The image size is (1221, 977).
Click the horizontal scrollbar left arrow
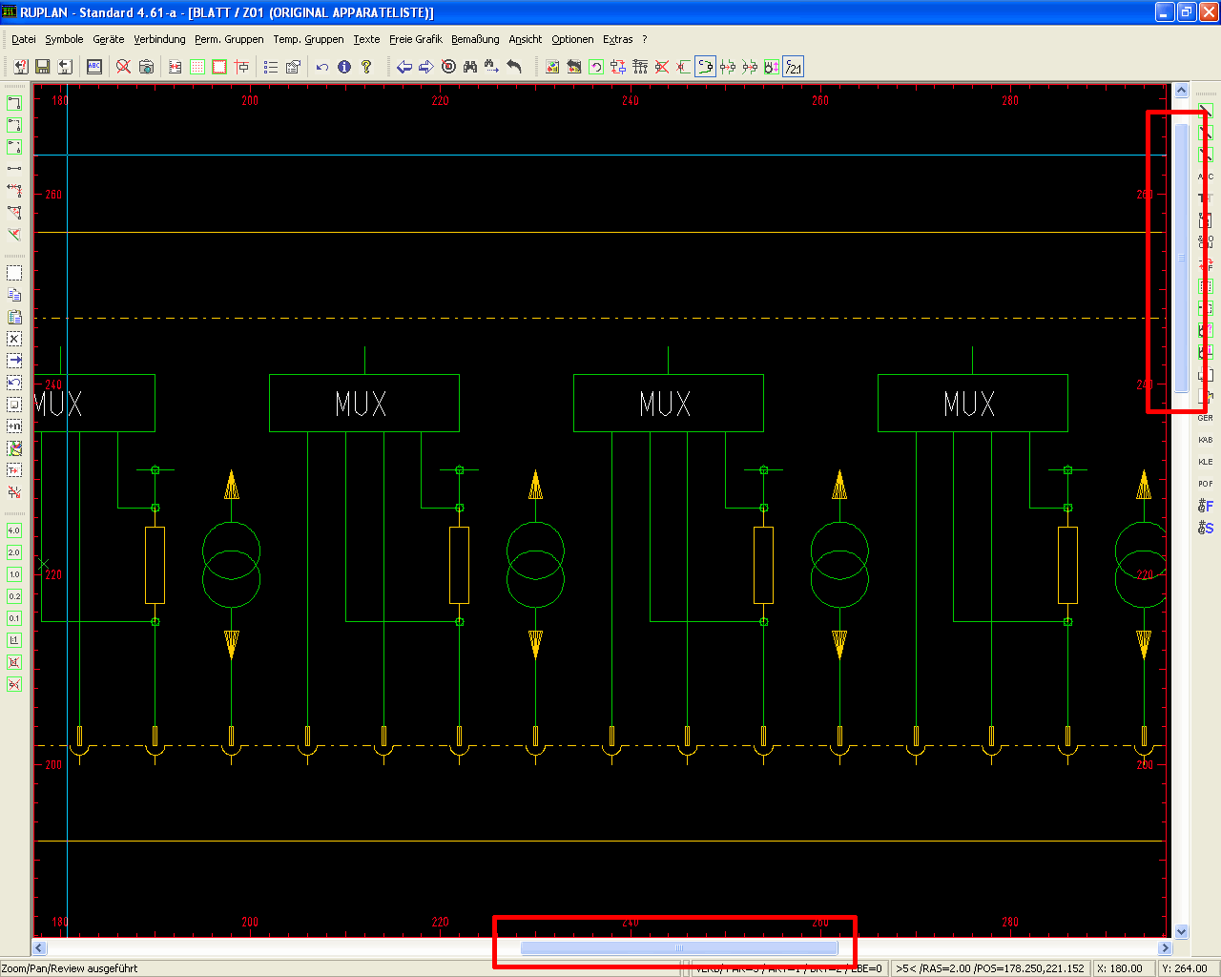[40, 948]
